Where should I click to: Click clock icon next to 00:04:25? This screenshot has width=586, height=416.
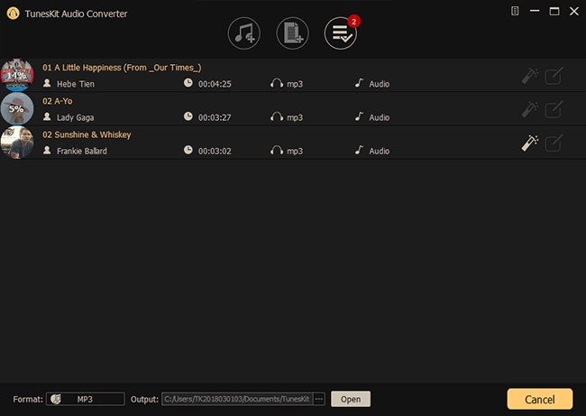188,83
